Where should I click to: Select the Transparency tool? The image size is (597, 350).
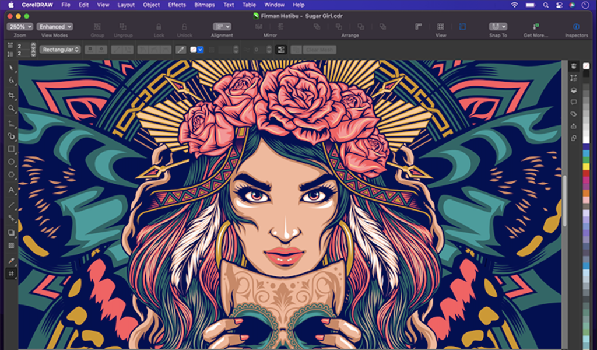click(11, 246)
